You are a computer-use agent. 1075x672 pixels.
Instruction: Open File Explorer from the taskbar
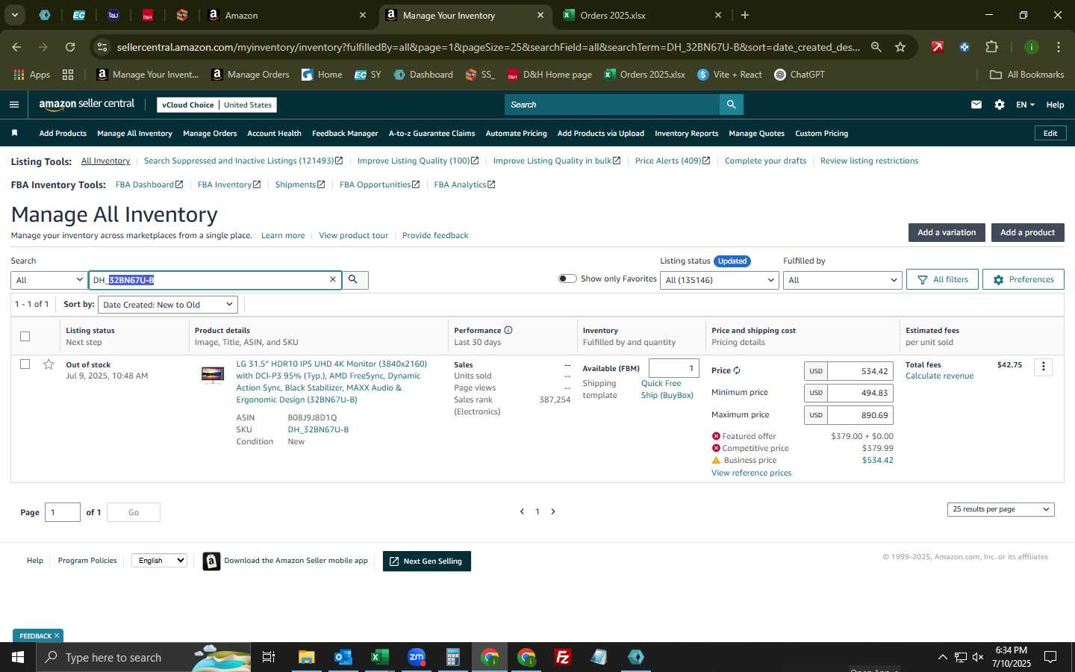point(306,657)
